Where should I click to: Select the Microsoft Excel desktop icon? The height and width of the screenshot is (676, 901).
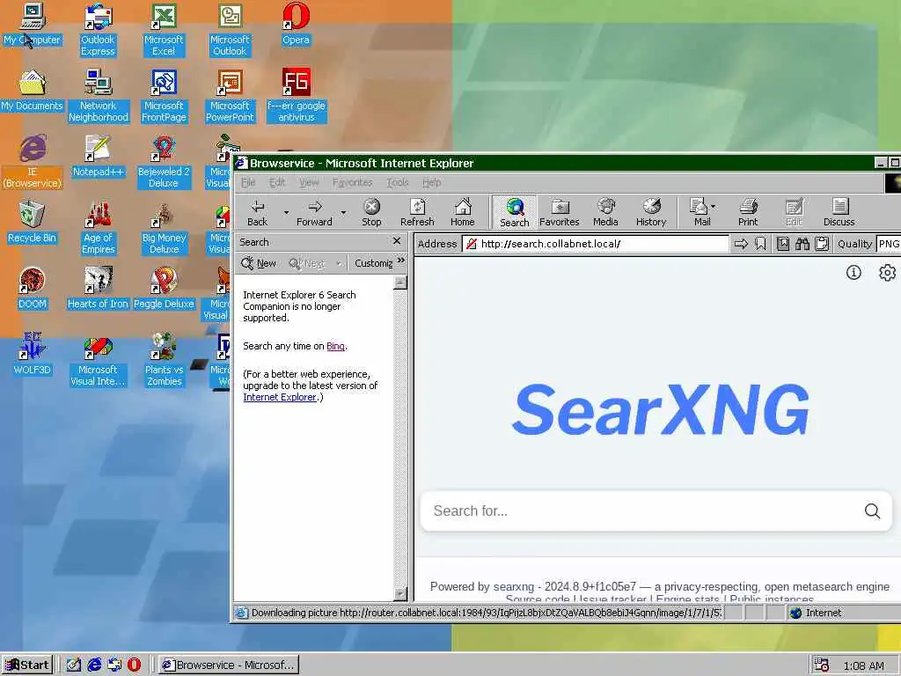pyautogui.click(x=164, y=30)
